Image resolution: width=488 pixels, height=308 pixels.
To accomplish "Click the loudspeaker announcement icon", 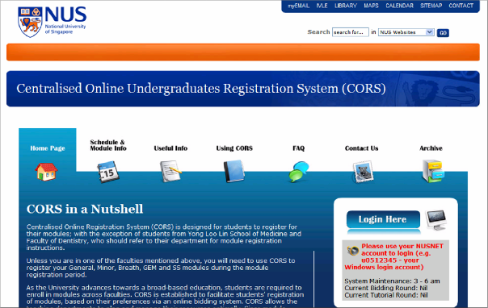I will click(x=352, y=250).
